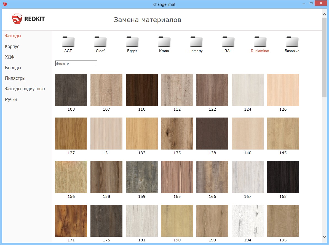
Task: Click the REDKIT logo
Action: [x=28, y=19]
